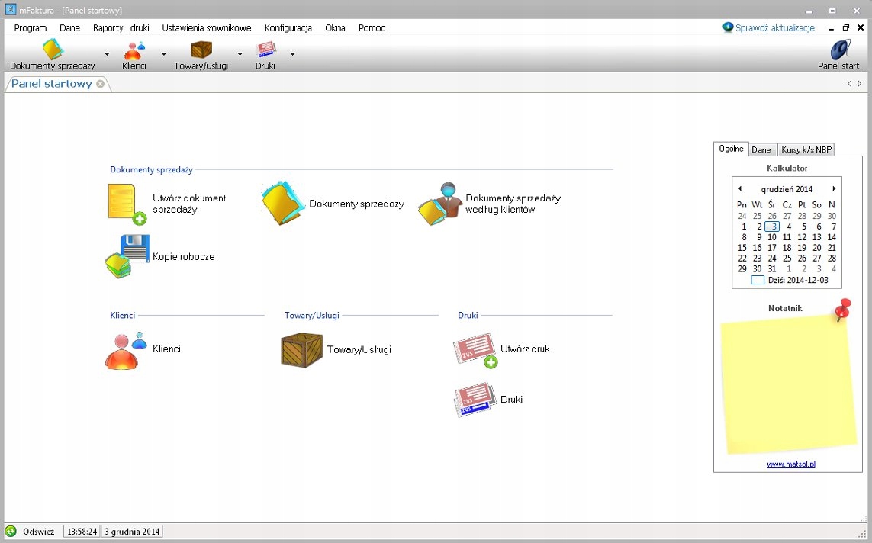The width and height of the screenshot is (872, 543).
Task: Expand the Dokumenty sprzedaży toolbar dropdown arrow
Action: coord(107,54)
